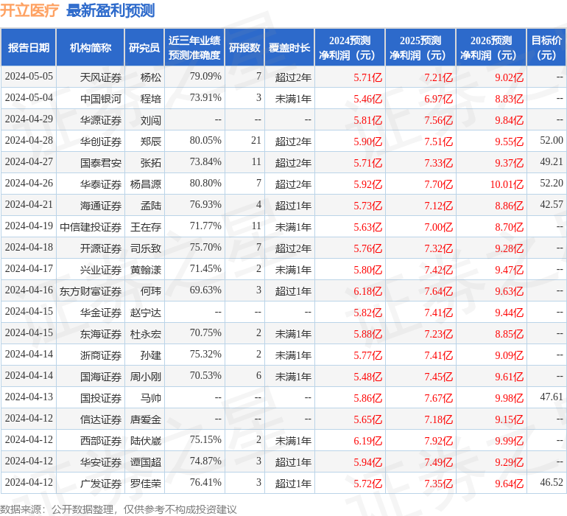Click the 数据来源 footer note
The height and width of the screenshot is (516, 567).
(119, 509)
